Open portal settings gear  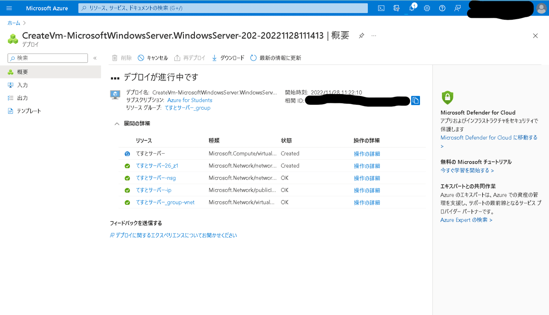coord(427,8)
